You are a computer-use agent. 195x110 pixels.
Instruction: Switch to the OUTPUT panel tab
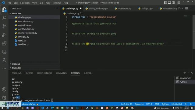point(29,73)
